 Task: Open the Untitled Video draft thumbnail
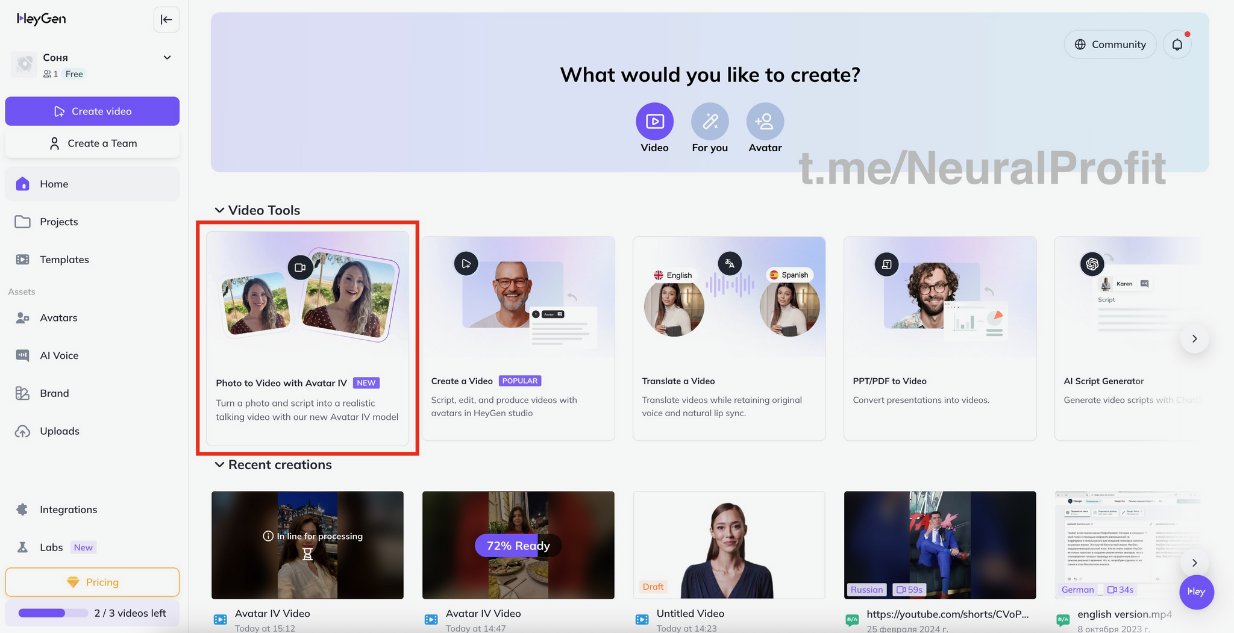[x=729, y=545]
